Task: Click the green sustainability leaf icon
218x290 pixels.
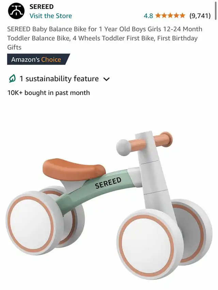Action: click(x=12, y=79)
